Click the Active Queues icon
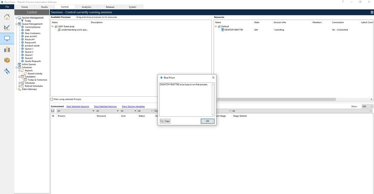The height and width of the screenshot is (194, 374). click(x=19, y=64)
